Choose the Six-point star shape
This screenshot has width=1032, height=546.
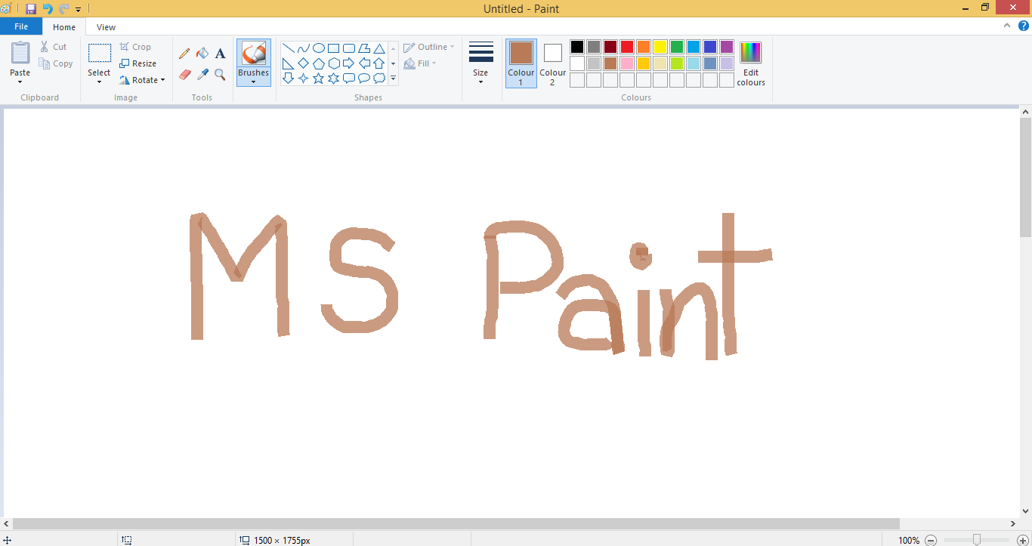[333, 78]
